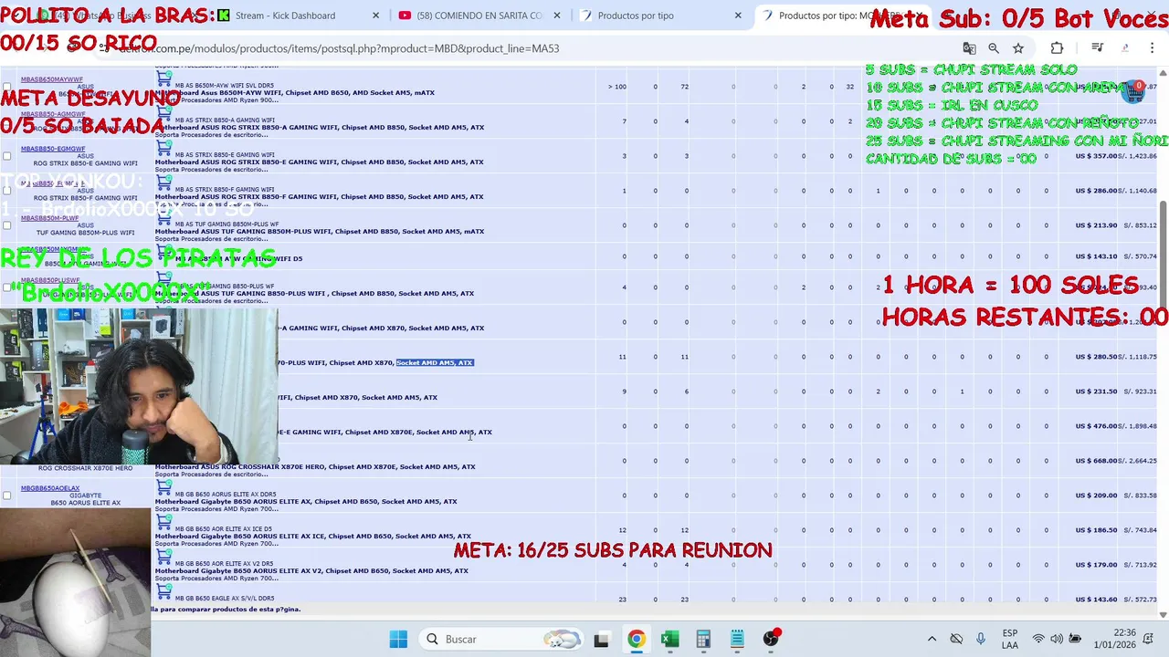Open Task View from the taskbar
The height and width of the screenshot is (657, 1169).
[601, 639]
